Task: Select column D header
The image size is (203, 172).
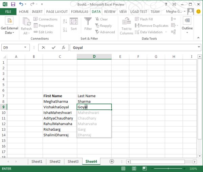Action: 94,57
